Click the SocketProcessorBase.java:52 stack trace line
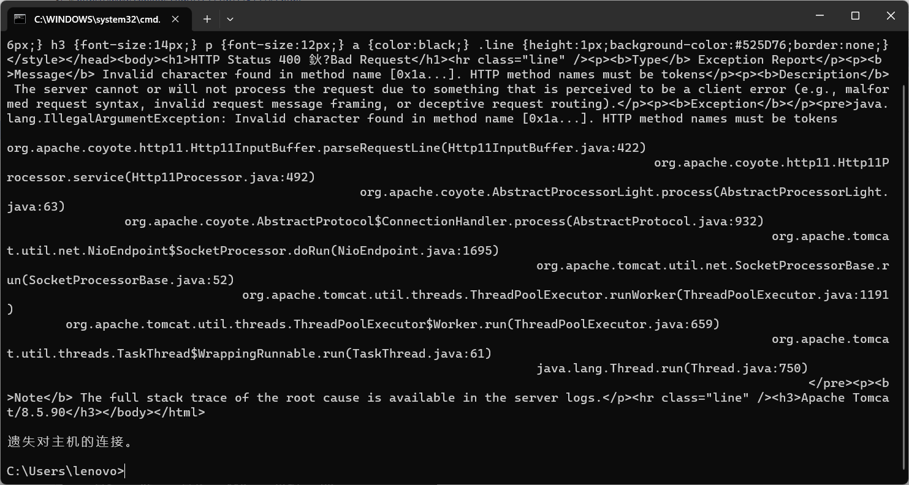The height and width of the screenshot is (485, 909). coord(120,280)
